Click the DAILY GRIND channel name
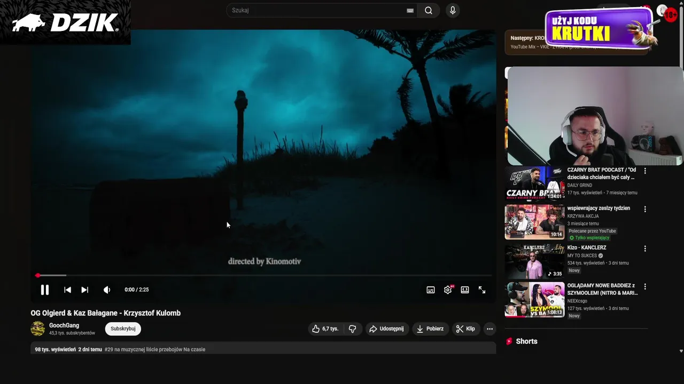Viewport: 684px width, 384px height. click(580, 185)
